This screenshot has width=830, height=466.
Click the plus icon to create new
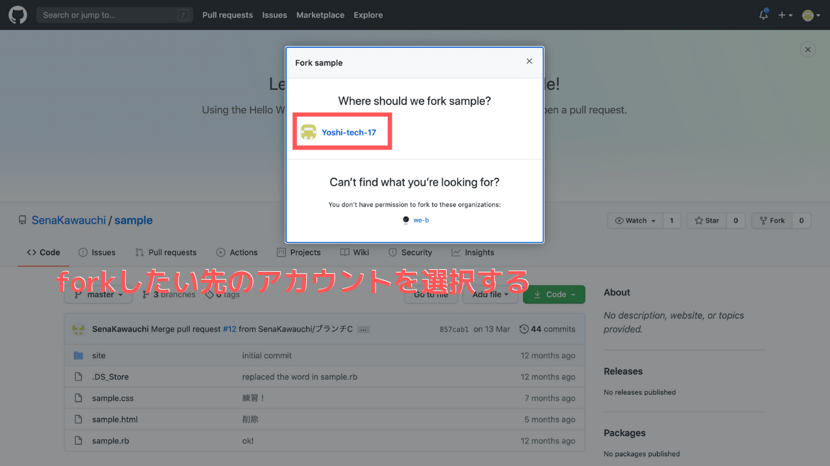[783, 14]
